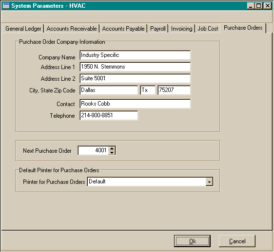Image resolution: width=274 pixels, height=252 pixels.
Task: Focus the Company Name field
Action: [x=135, y=55]
